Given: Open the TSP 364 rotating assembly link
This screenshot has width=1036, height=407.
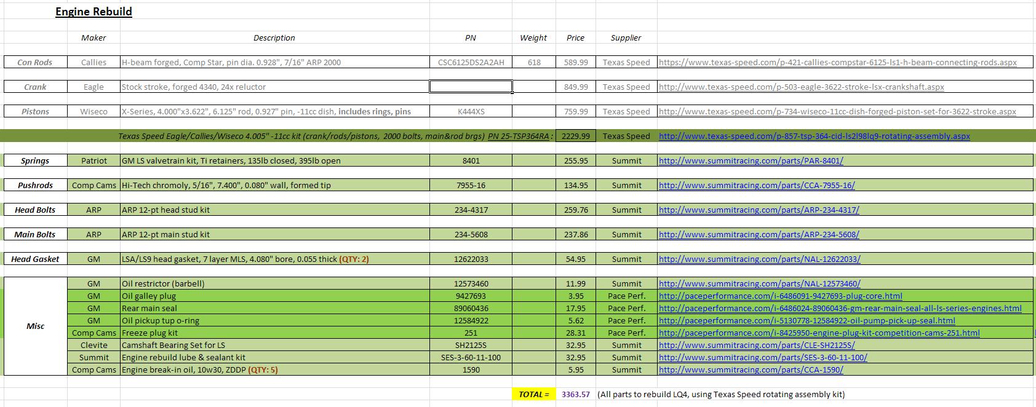Looking at the screenshot, I should (814, 136).
